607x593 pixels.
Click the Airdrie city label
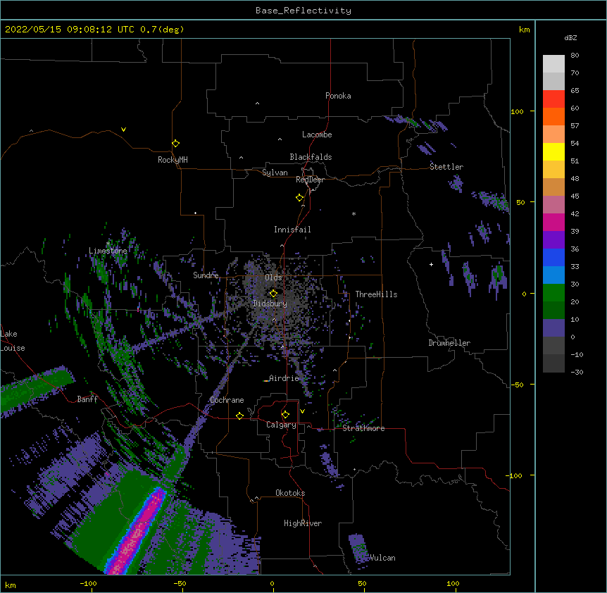(x=284, y=378)
